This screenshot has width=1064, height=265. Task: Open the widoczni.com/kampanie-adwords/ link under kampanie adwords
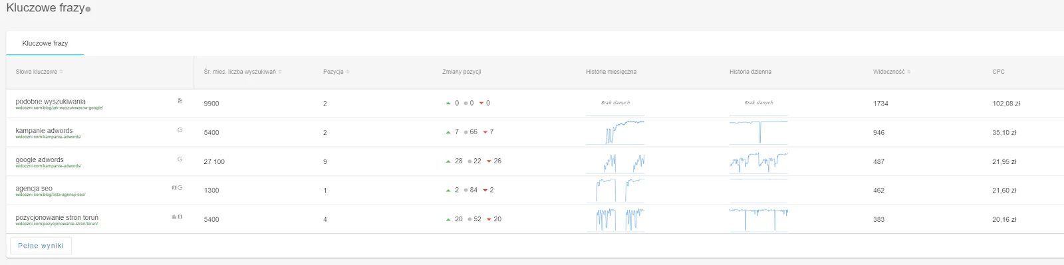(48, 137)
